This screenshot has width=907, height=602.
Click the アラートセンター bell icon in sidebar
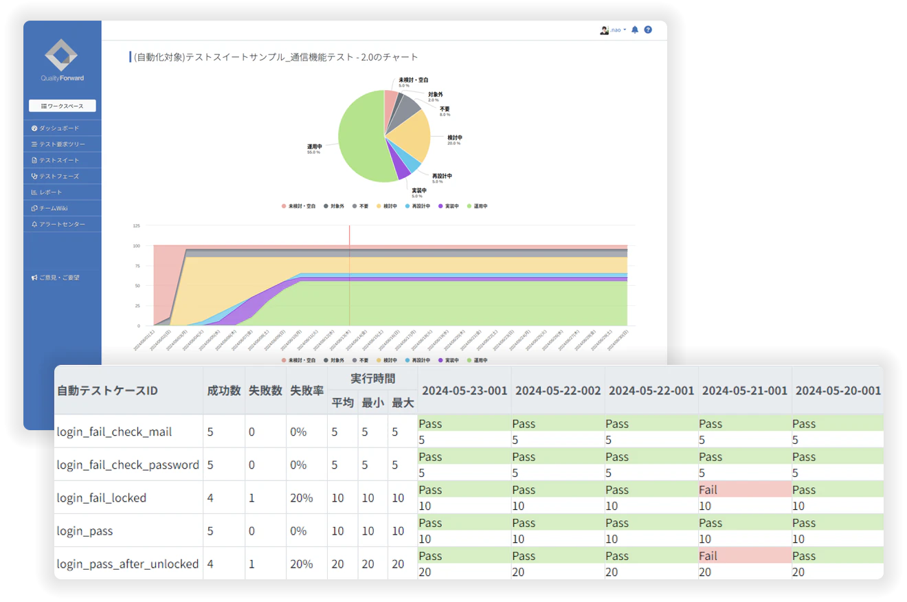click(34, 225)
